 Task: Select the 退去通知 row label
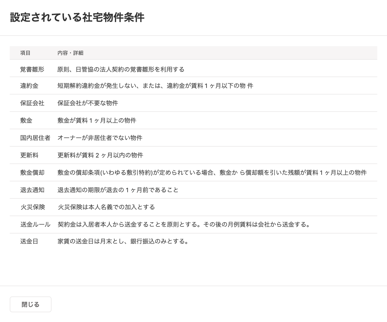pyautogui.click(x=32, y=190)
